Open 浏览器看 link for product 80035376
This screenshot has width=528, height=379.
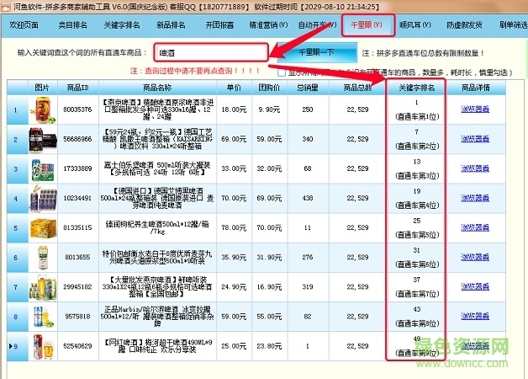point(475,109)
